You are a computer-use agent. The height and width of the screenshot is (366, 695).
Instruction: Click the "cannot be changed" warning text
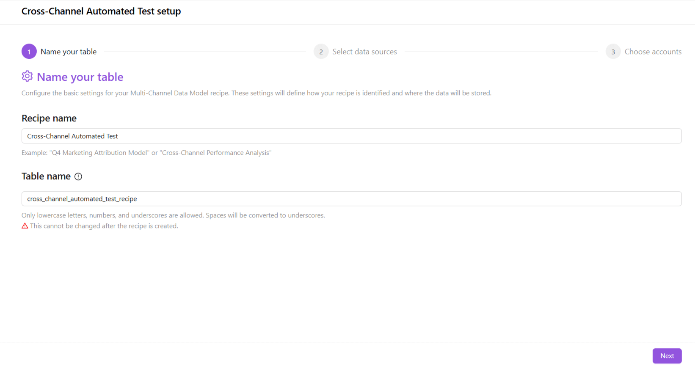pos(104,226)
